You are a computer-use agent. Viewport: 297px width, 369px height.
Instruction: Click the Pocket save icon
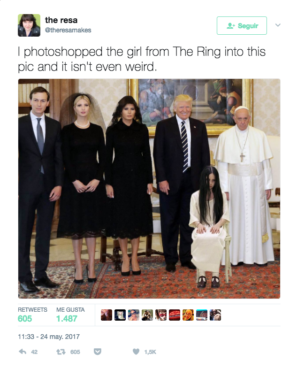tap(97, 352)
